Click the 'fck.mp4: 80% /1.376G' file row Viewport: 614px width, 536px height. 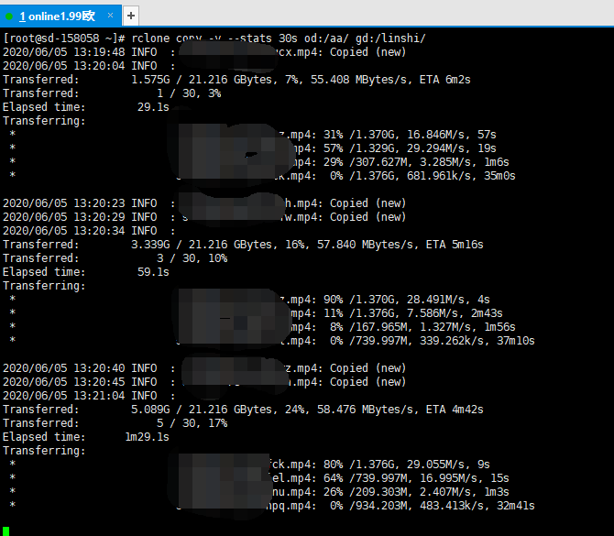point(249,465)
